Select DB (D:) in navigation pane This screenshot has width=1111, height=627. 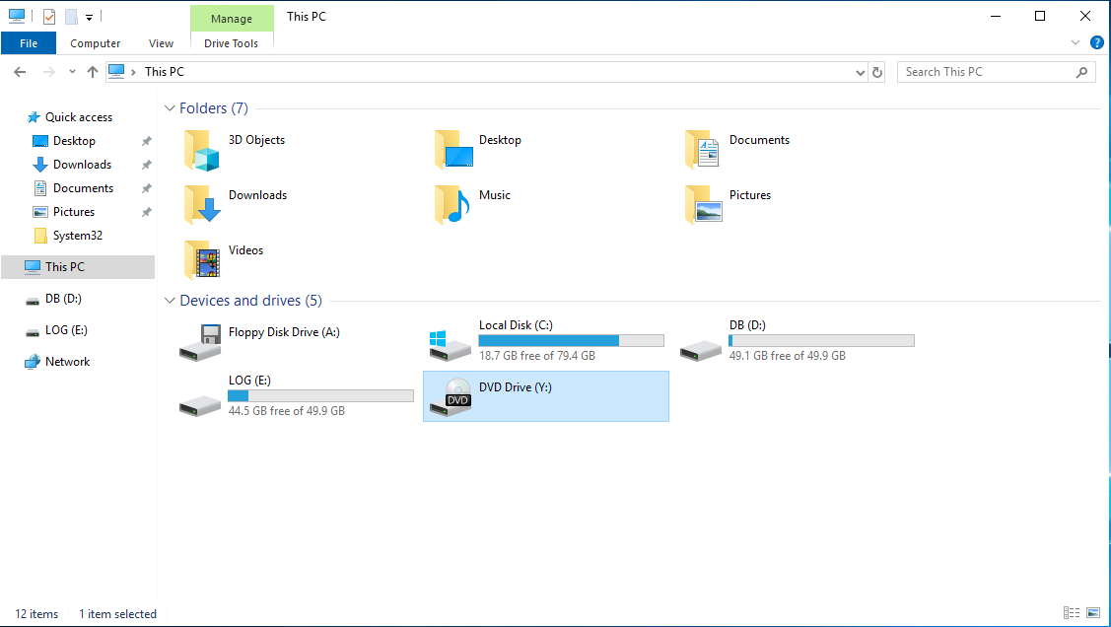click(x=63, y=299)
